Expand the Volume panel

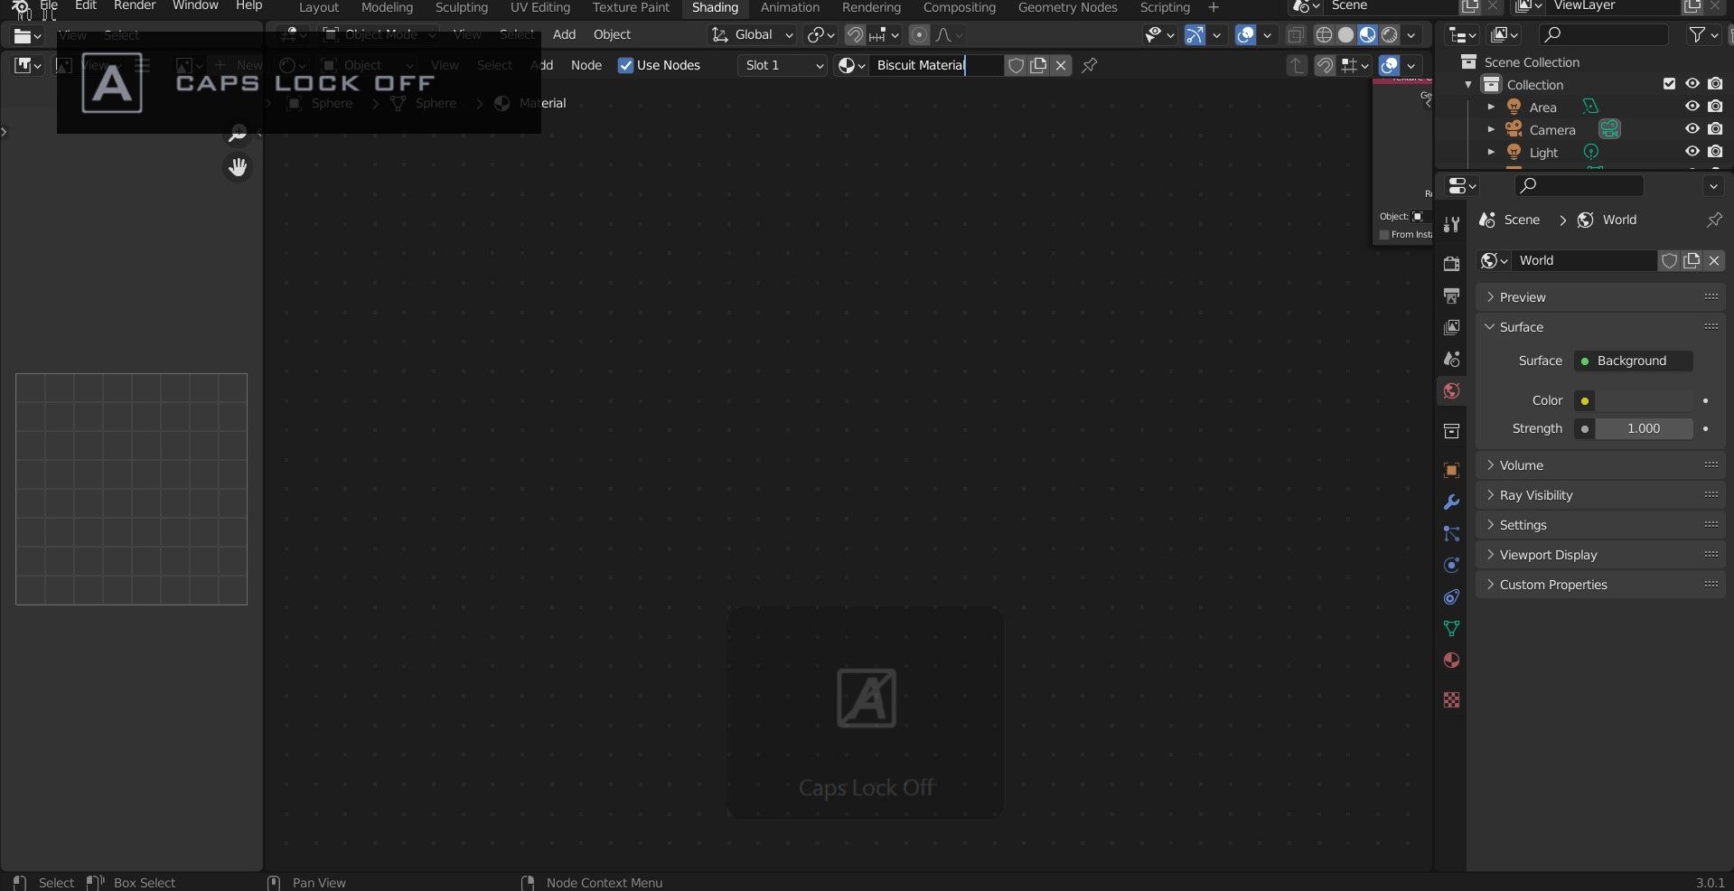(1600, 465)
